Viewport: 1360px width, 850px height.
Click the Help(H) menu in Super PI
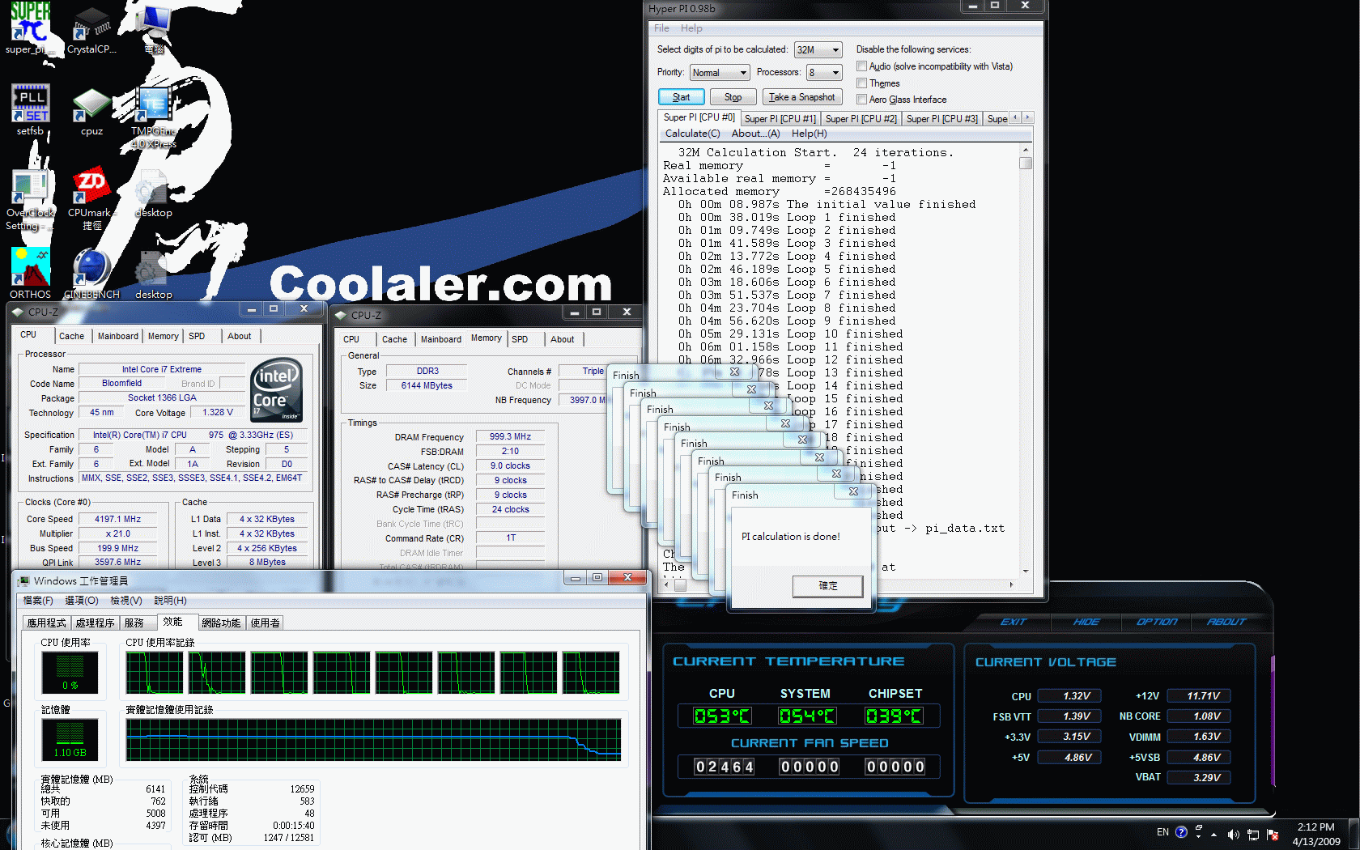809,134
